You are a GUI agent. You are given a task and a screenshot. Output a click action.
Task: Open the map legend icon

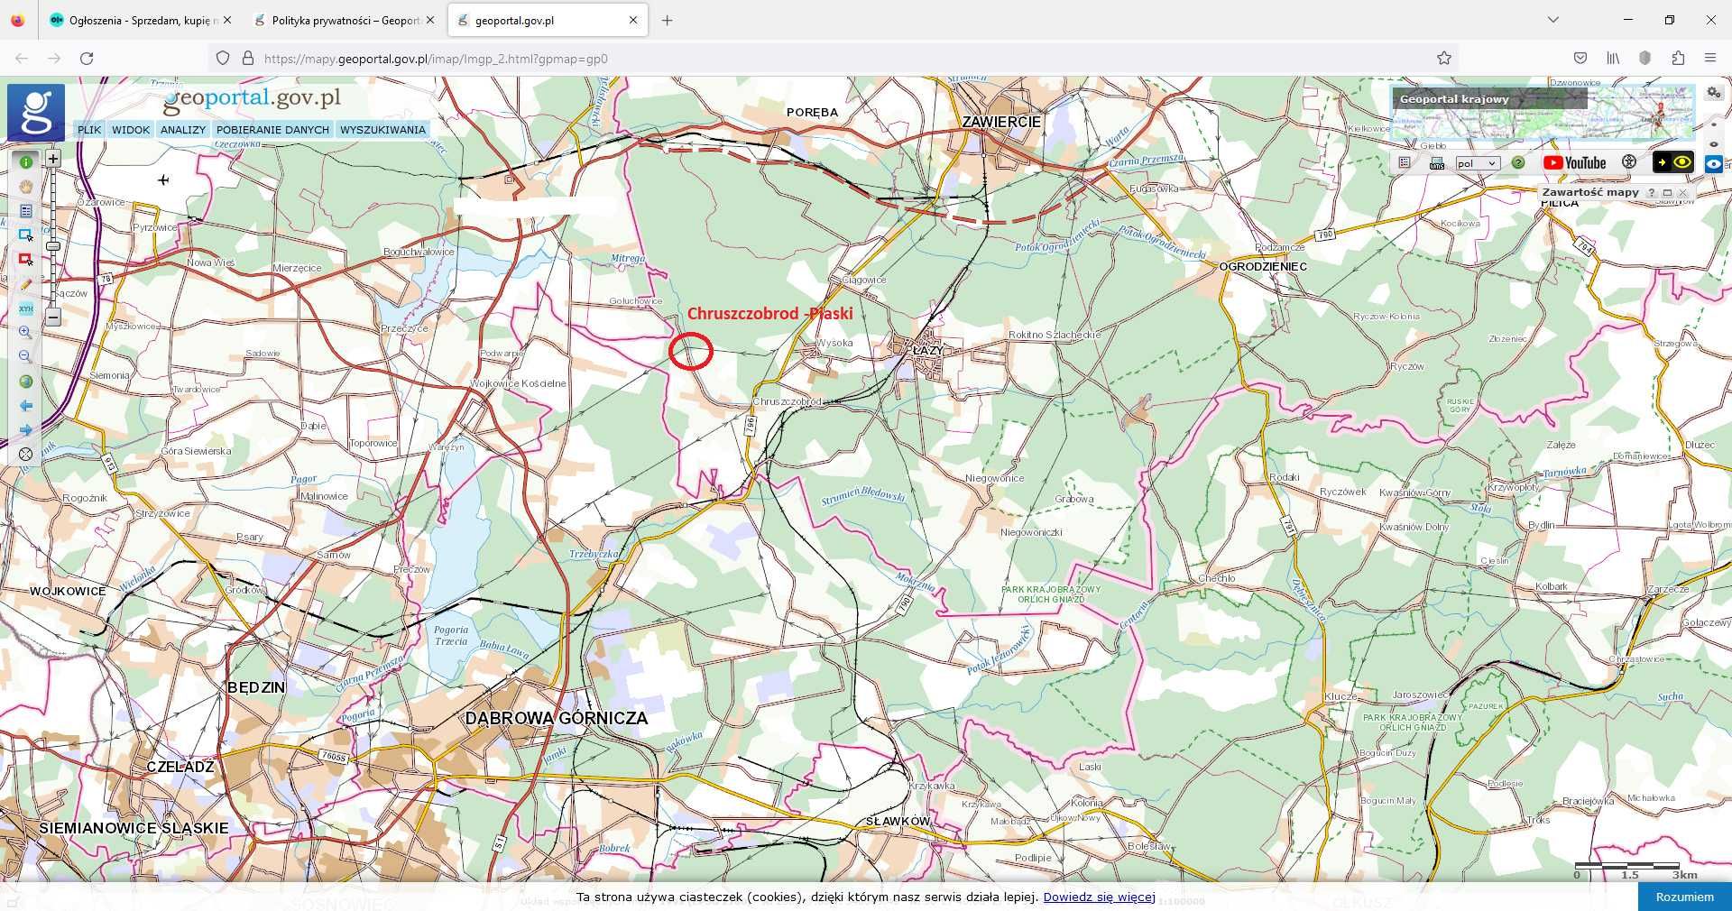[1405, 163]
